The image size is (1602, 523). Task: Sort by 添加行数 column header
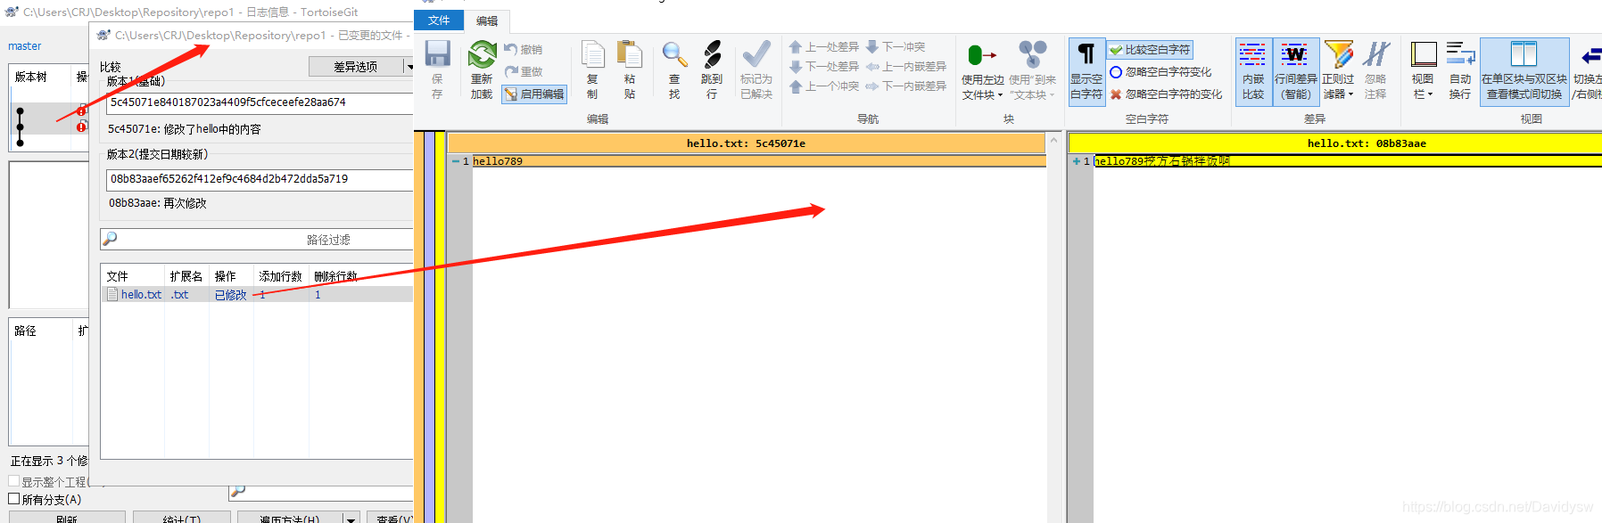(x=282, y=276)
